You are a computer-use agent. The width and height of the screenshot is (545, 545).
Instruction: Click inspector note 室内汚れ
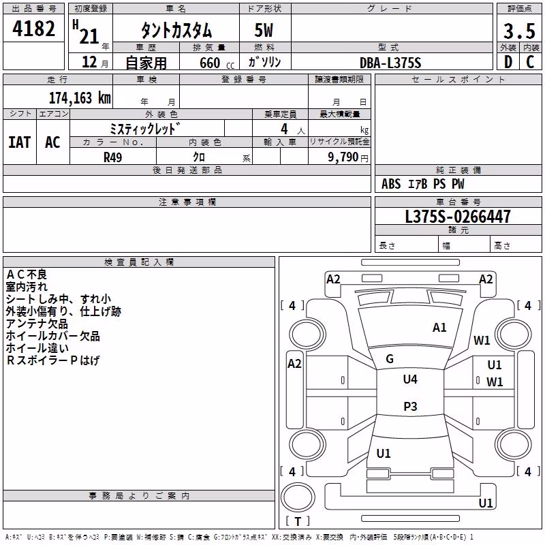pyautogui.click(x=27, y=287)
